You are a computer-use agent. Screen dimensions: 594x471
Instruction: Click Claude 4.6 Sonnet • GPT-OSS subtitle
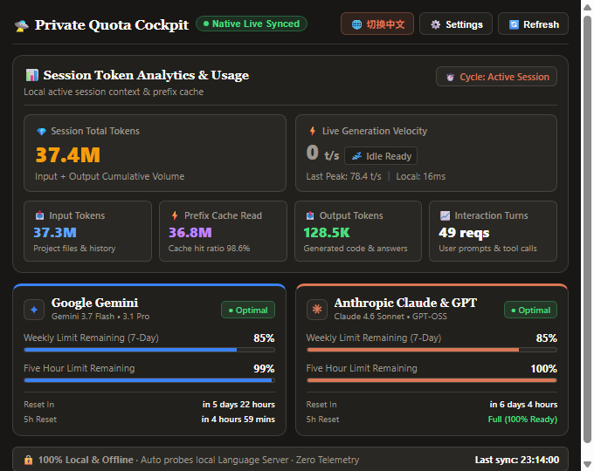point(390,317)
